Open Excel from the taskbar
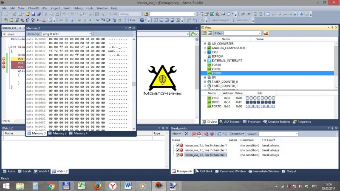The image size is (340, 191). pos(82,186)
